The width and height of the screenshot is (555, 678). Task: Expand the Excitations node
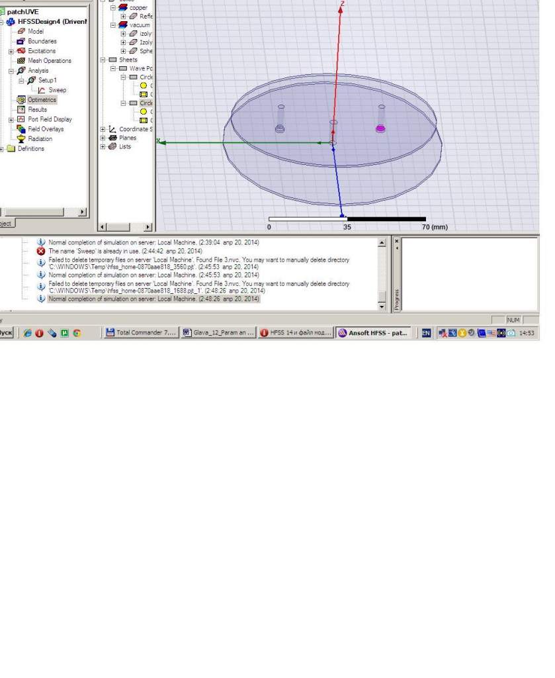[x=11, y=51]
